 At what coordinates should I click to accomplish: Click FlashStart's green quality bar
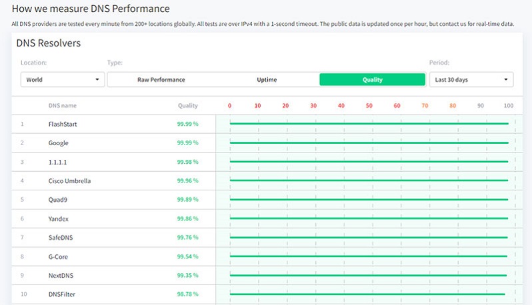[369, 124]
